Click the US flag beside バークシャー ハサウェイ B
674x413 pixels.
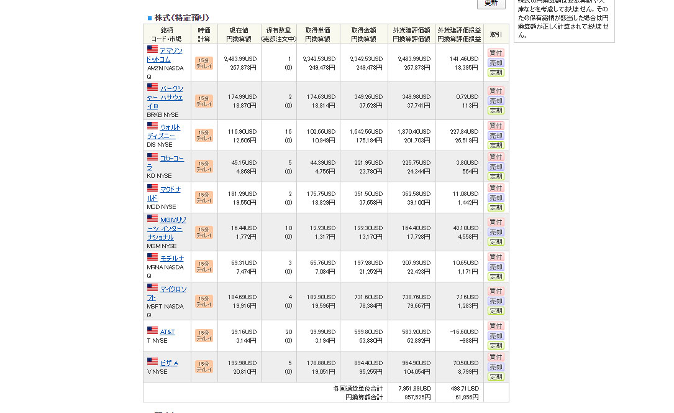click(152, 87)
